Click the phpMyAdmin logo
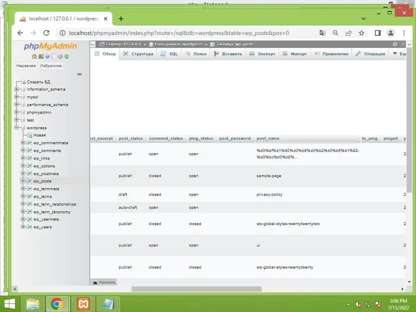This screenshot has width=416, height=312. [x=50, y=46]
